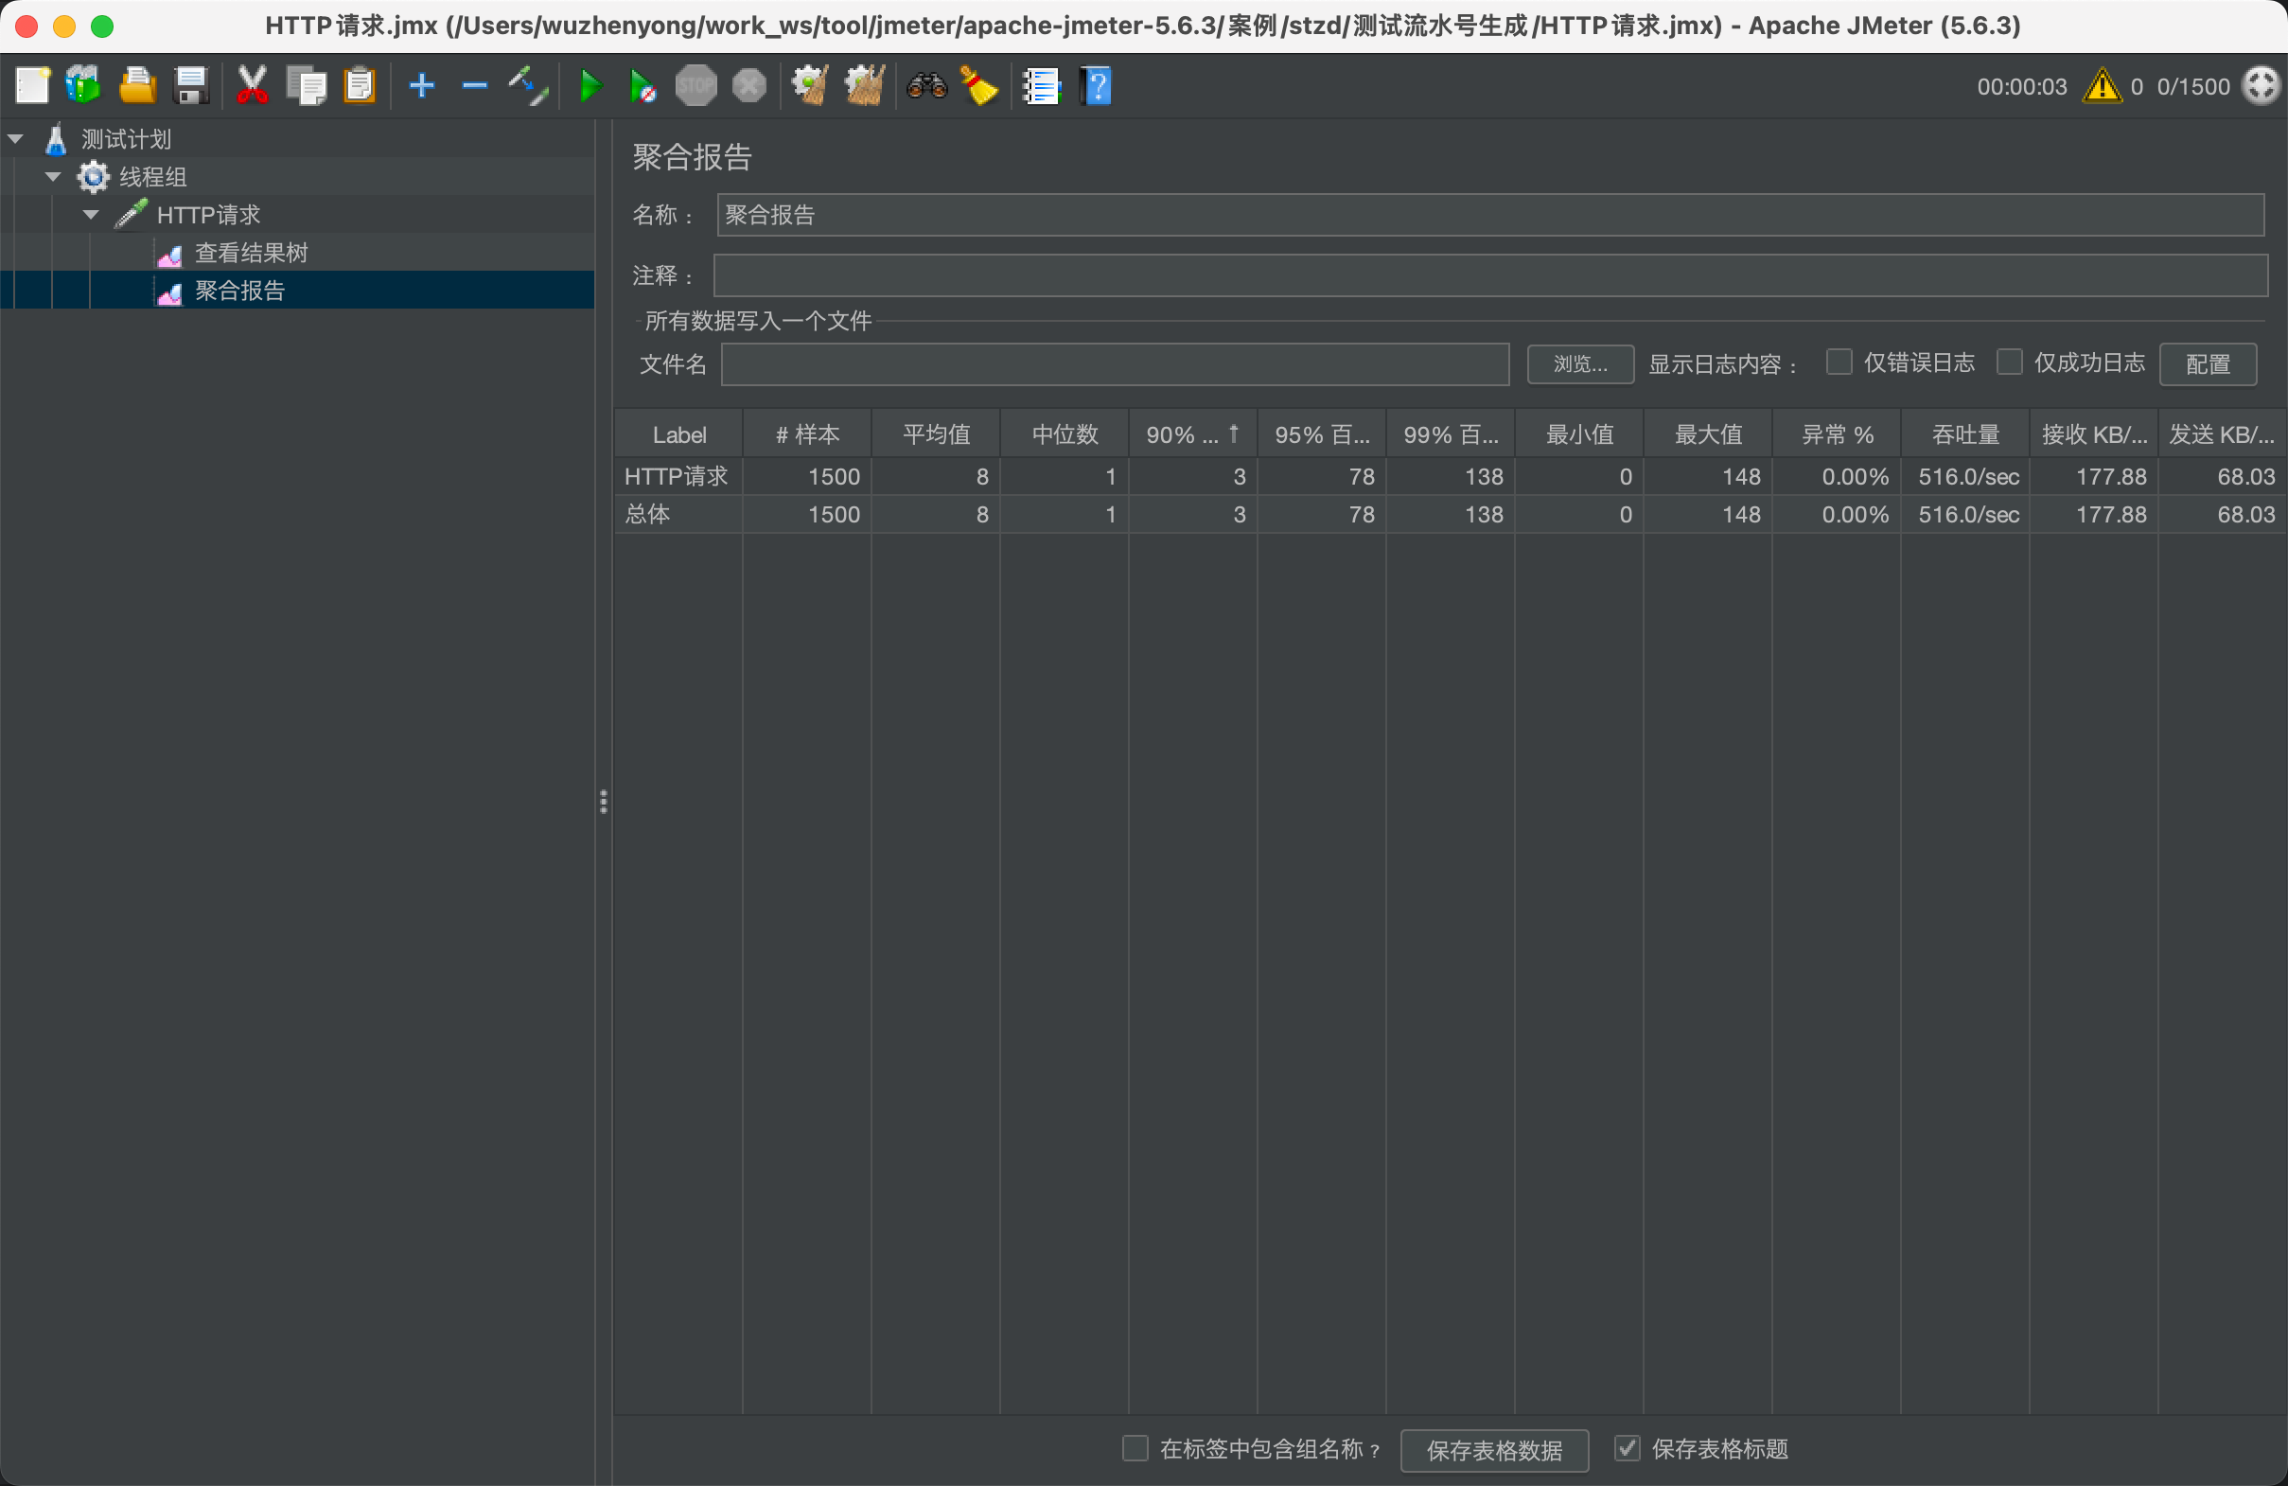Screen dimensions: 2288x1486
Task: Cut the selected element with scissors icon
Action: coord(252,85)
